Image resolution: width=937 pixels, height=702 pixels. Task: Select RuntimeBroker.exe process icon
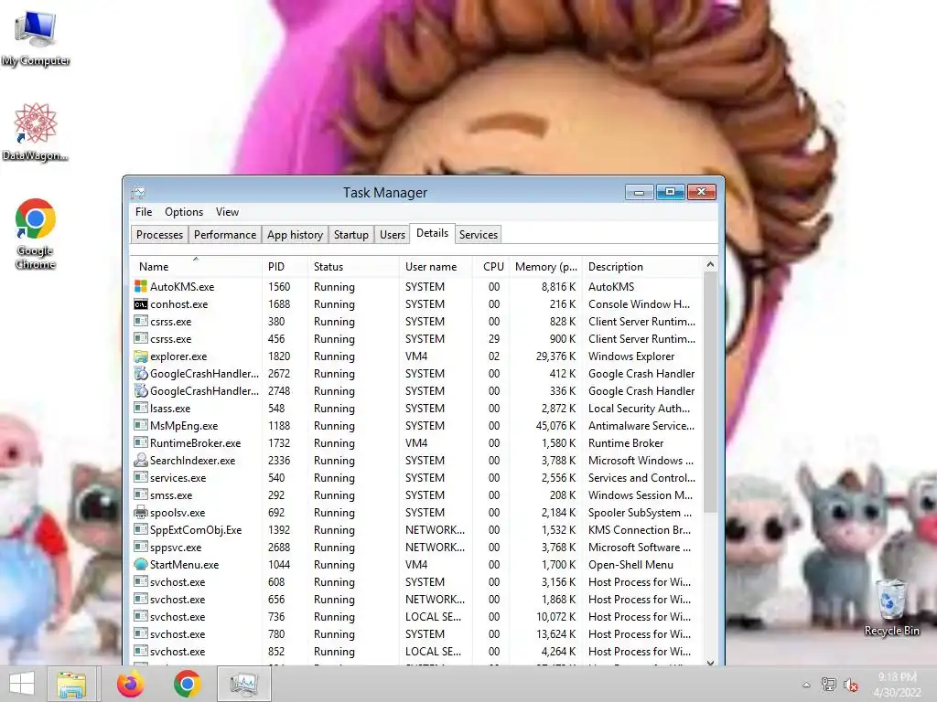tap(140, 443)
